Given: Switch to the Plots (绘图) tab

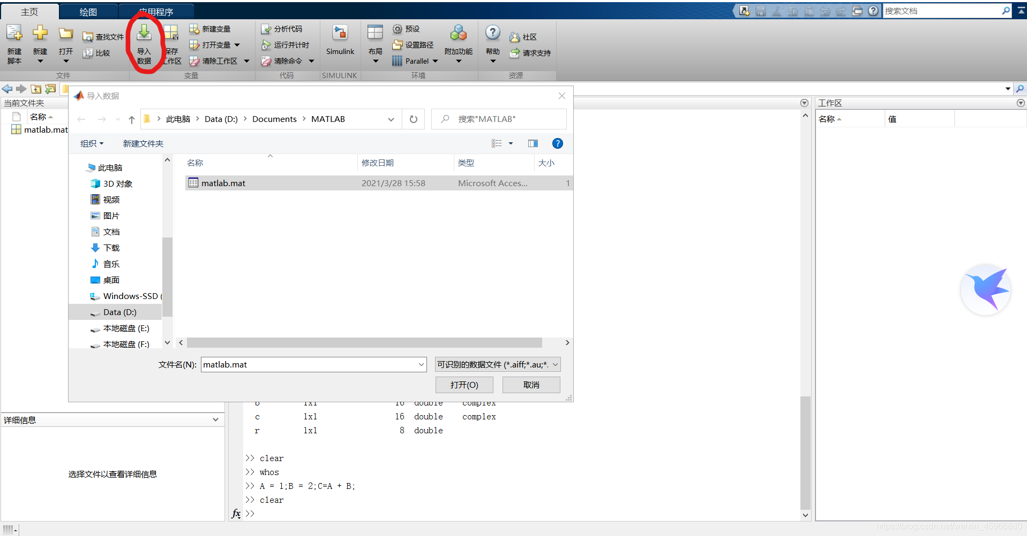Looking at the screenshot, I should pyautogui.click(x=88, y=12).
